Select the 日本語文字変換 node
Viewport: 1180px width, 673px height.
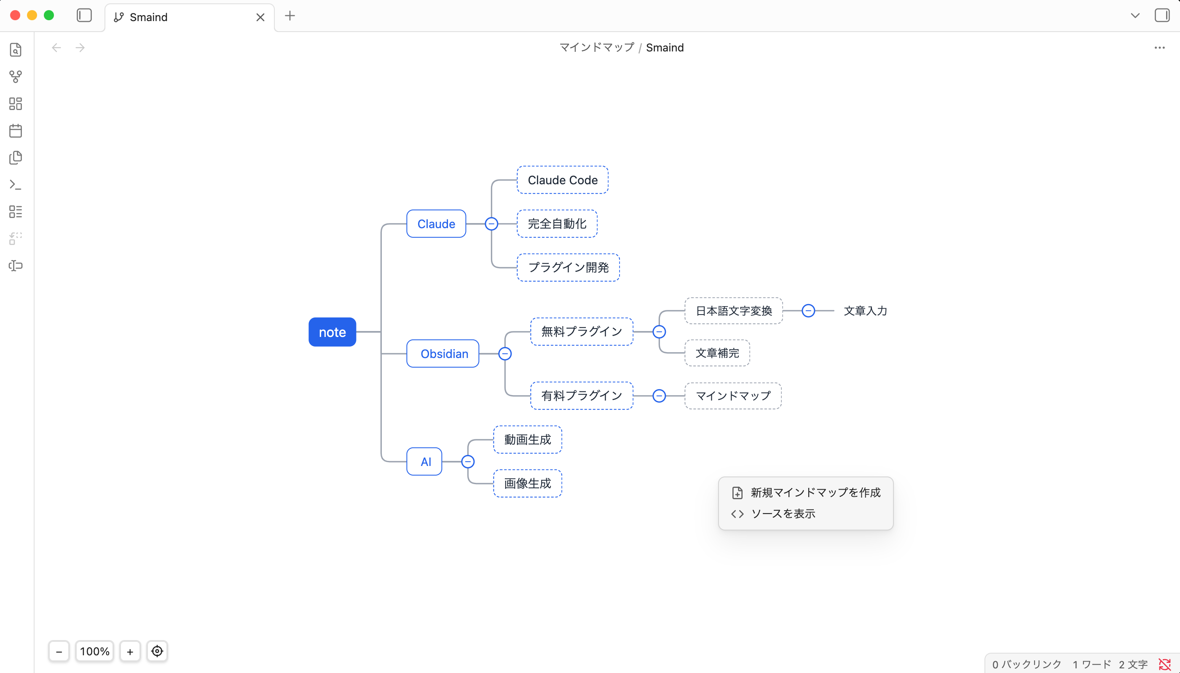734,311
